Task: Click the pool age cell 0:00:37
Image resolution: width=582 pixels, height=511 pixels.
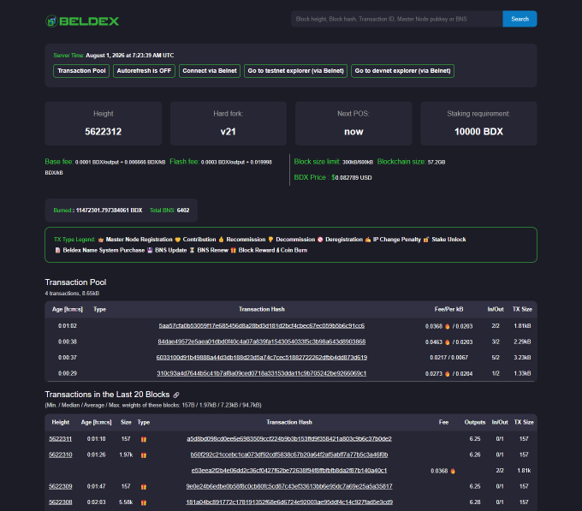Action: click(67, 358)
